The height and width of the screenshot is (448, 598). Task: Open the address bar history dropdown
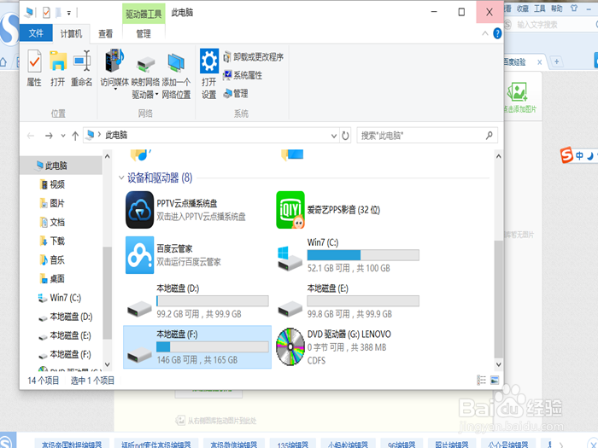pos(334,136)
